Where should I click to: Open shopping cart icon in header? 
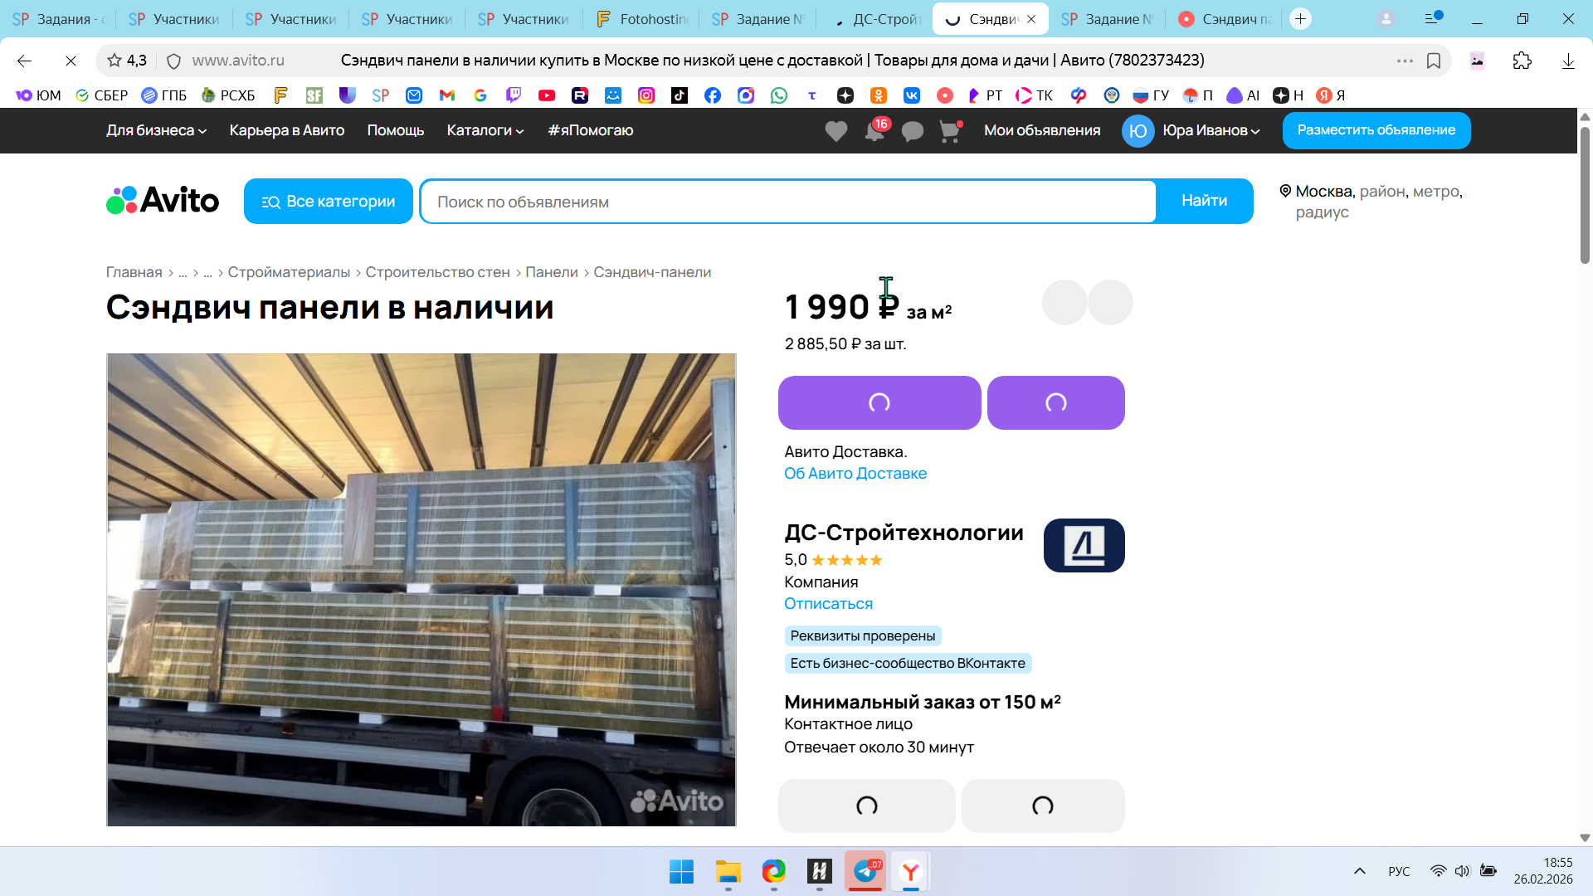pos(950,131)
